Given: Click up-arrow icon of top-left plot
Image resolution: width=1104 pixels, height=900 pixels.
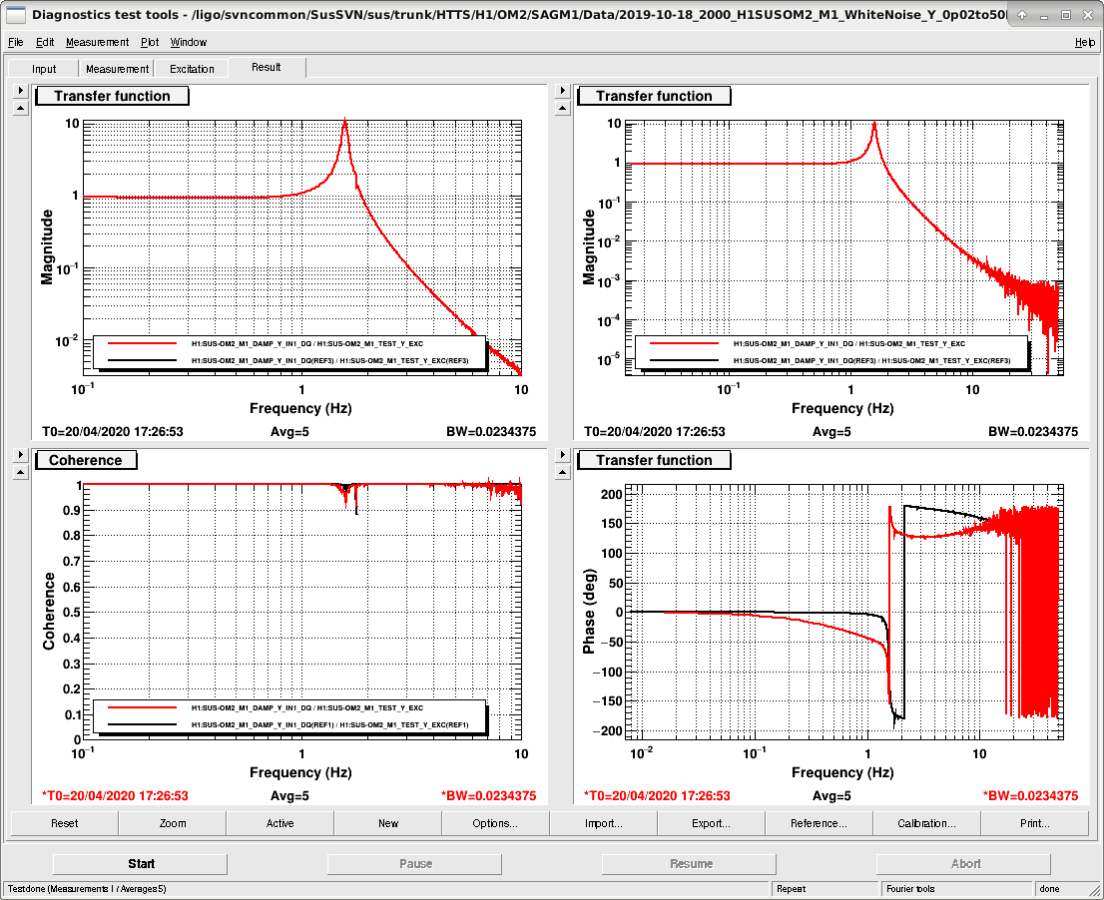Looking at the screenshot, I should [x=20, y=109].
